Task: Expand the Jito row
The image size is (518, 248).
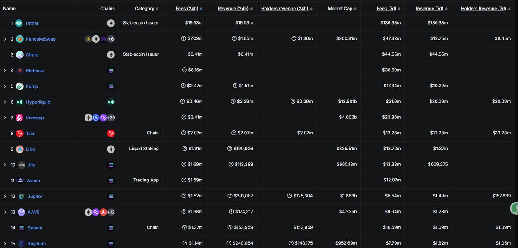Action: tap(5, 165)
